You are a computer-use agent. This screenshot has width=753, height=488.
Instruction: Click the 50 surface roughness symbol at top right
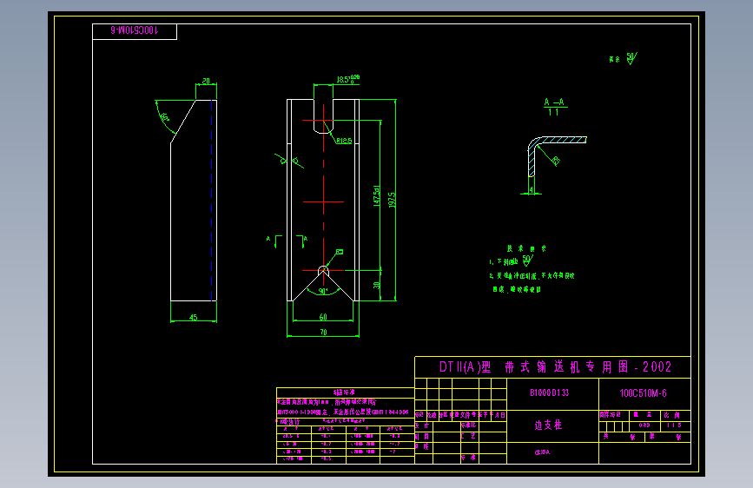[631, 58]
